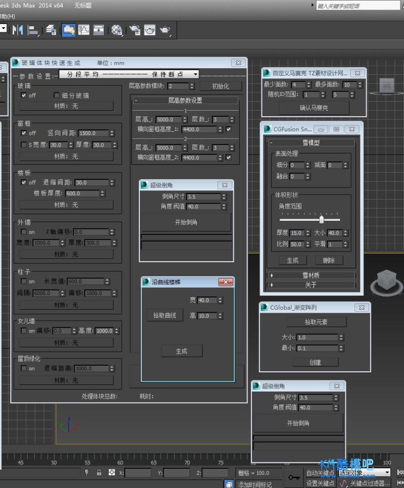Click the 初始化 button

point(220,86)
